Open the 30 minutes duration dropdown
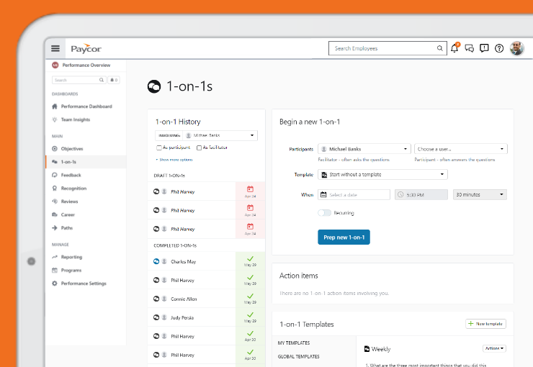533x367 pixels. coord(480,194)
